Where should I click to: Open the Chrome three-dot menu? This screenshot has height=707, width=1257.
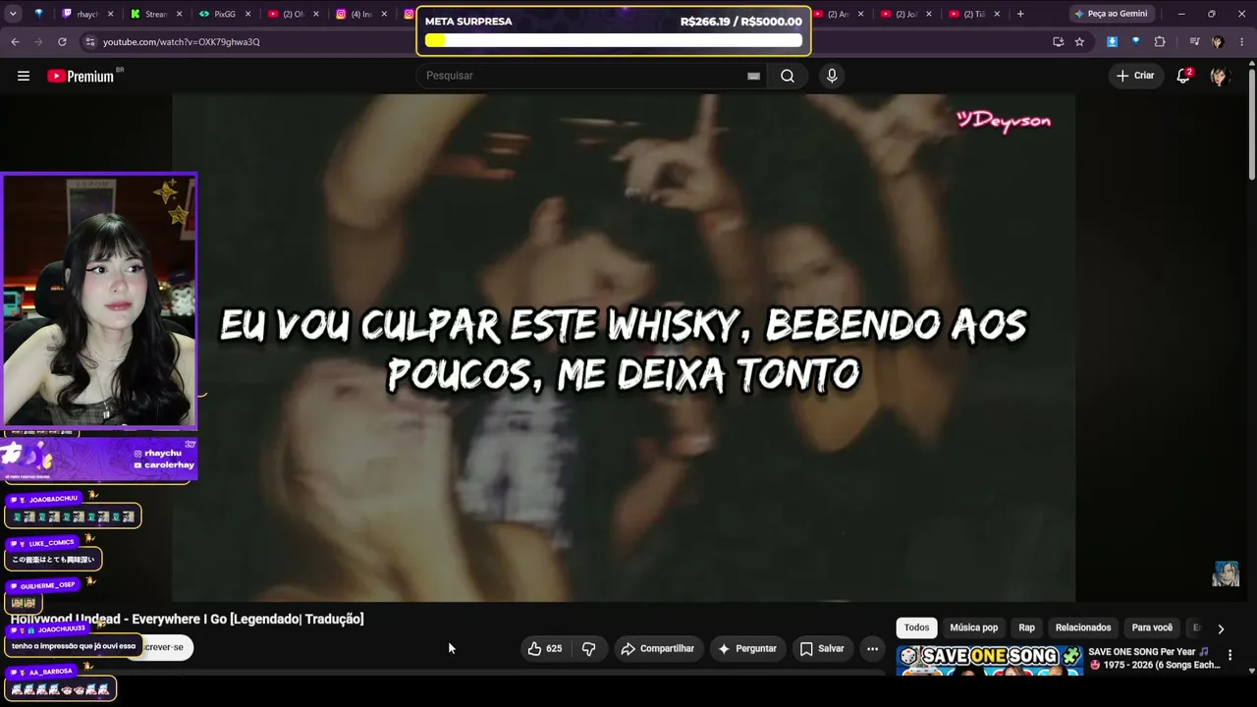1242,42
